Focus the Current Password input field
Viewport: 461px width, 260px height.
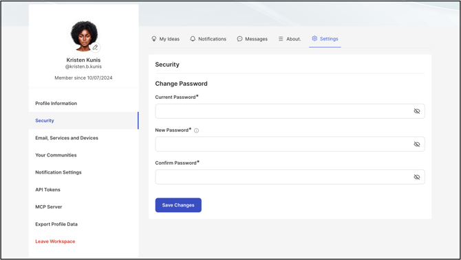click(x=290, y=111)
